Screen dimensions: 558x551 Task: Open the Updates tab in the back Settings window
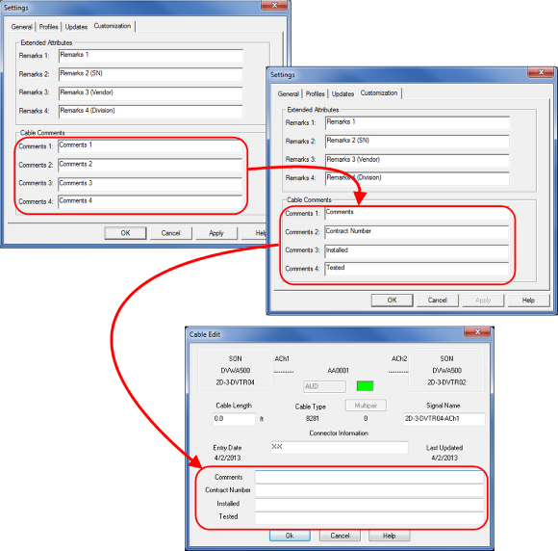pos(76,27)
